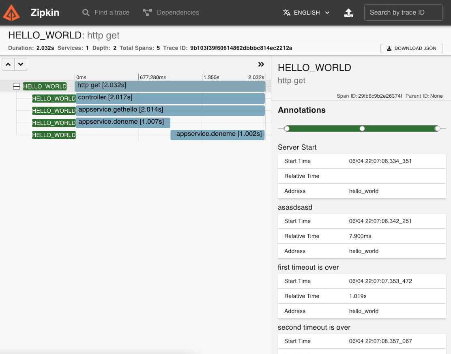
Task: Click the magnifier icon beside Find a trace
Action: click(86, 13)
